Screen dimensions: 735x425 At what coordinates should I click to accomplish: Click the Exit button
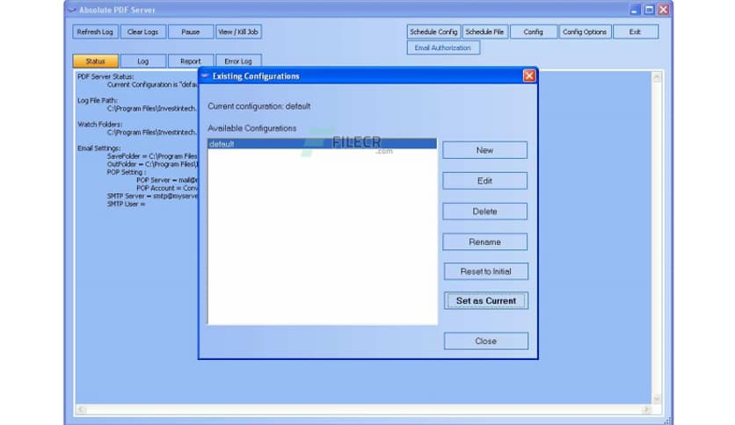click(635, 32)
